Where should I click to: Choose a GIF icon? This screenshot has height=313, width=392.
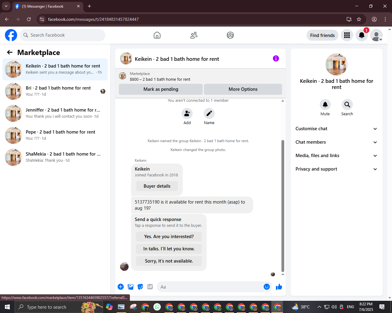150,287
